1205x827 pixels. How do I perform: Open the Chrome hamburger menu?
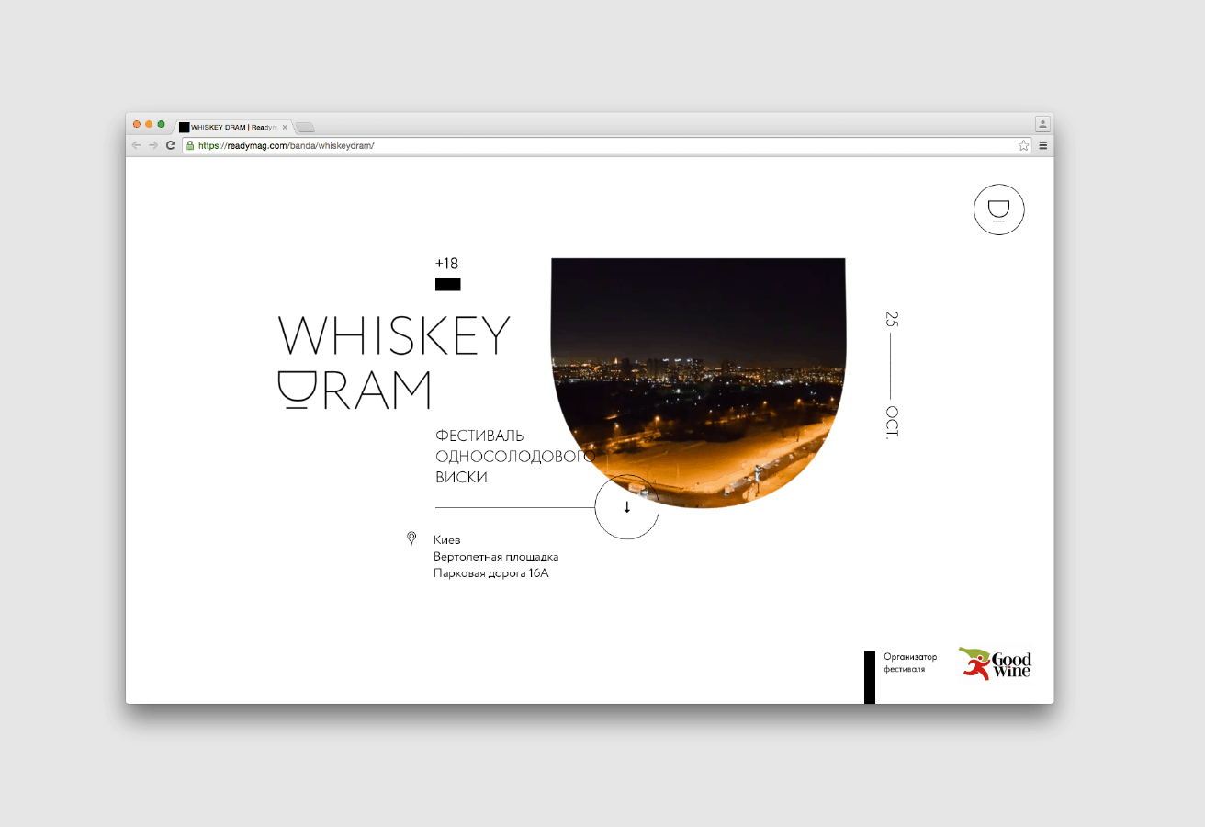point(1043,145)
